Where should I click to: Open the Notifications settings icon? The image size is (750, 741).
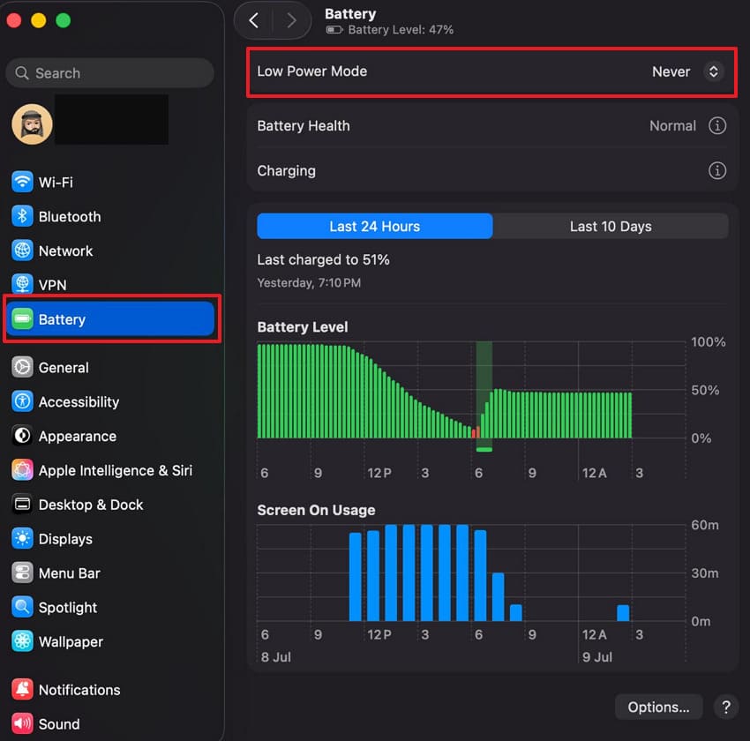(x=22, y=689)
